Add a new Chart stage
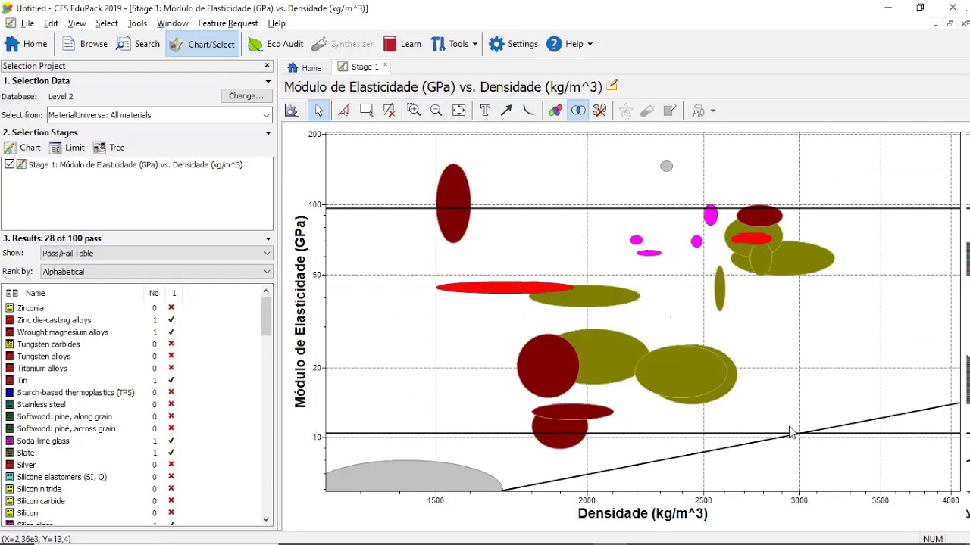This screenshot has height=545, width=970. [22, 148]
